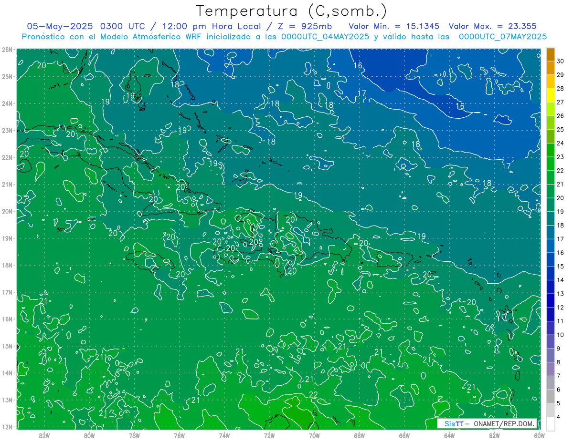Click the purple band between 8 and 9
573x442 pixels.
coord(551,355)
